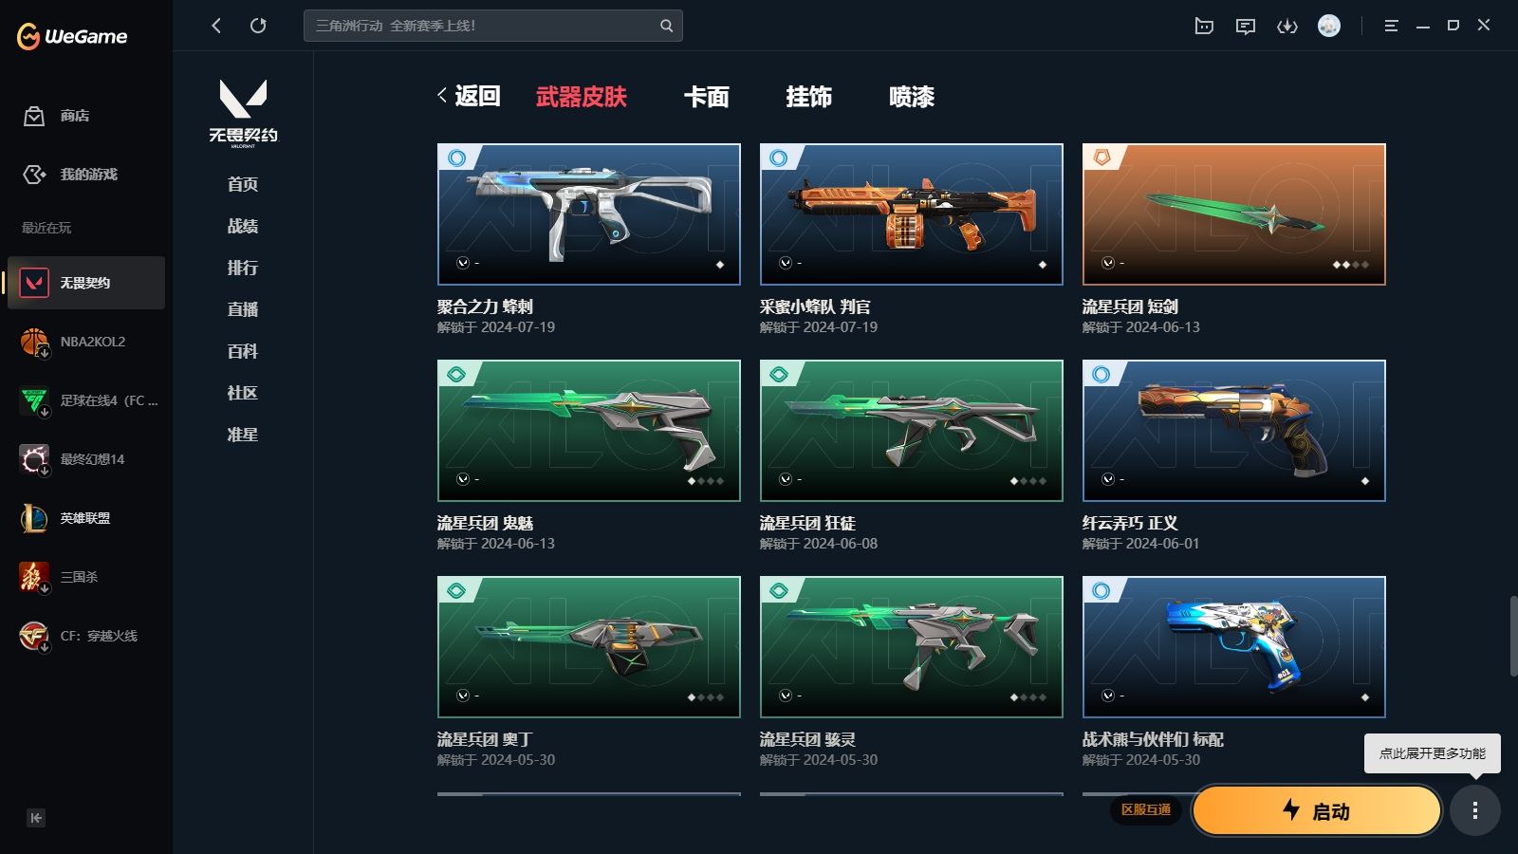Open the download manager icon
1518x854 pixels.
click(x=1287, y=26)
